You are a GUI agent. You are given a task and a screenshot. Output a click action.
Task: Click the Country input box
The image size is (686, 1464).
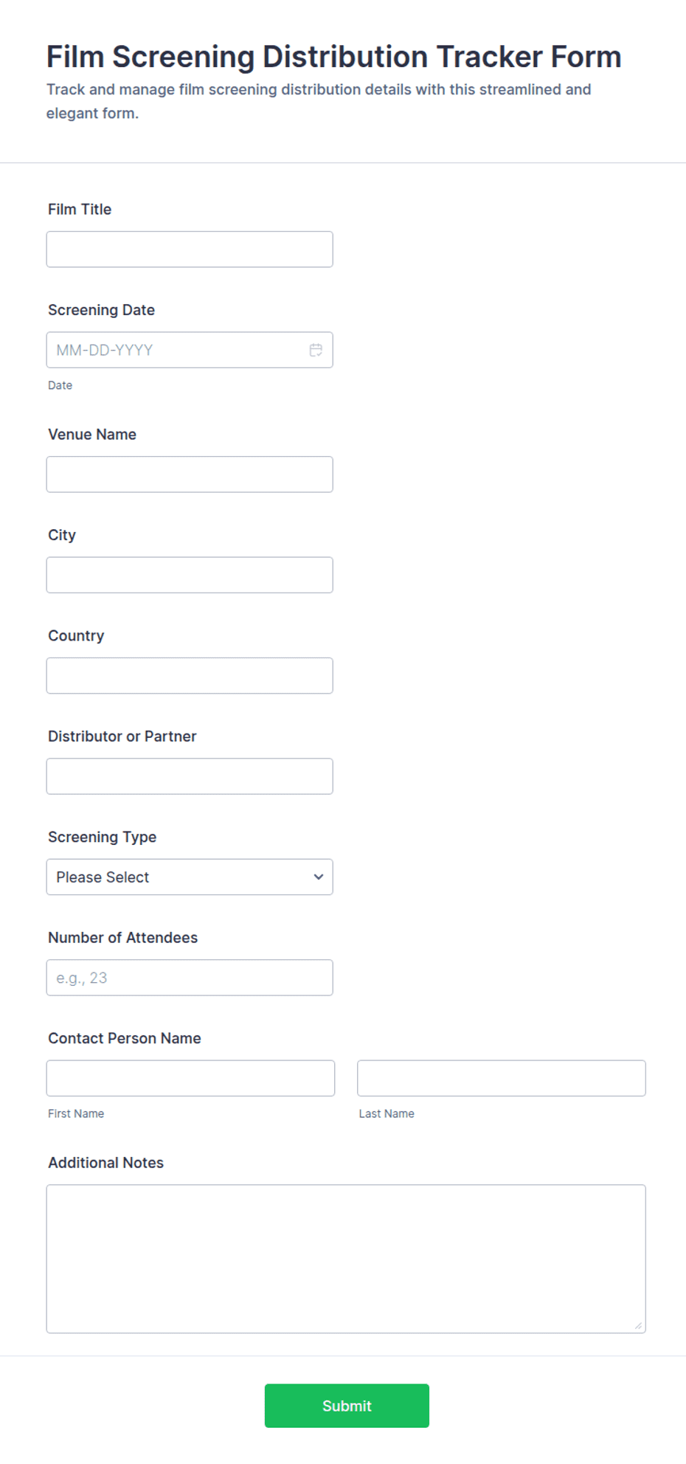pyautogui.click(x=190, y=676)
